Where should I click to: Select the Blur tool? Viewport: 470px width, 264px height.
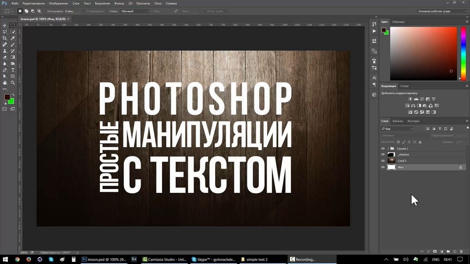click(5, 63)
